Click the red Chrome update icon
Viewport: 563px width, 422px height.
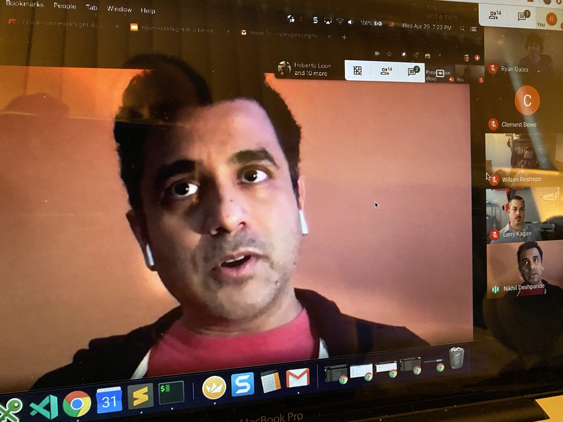[477, 58]
